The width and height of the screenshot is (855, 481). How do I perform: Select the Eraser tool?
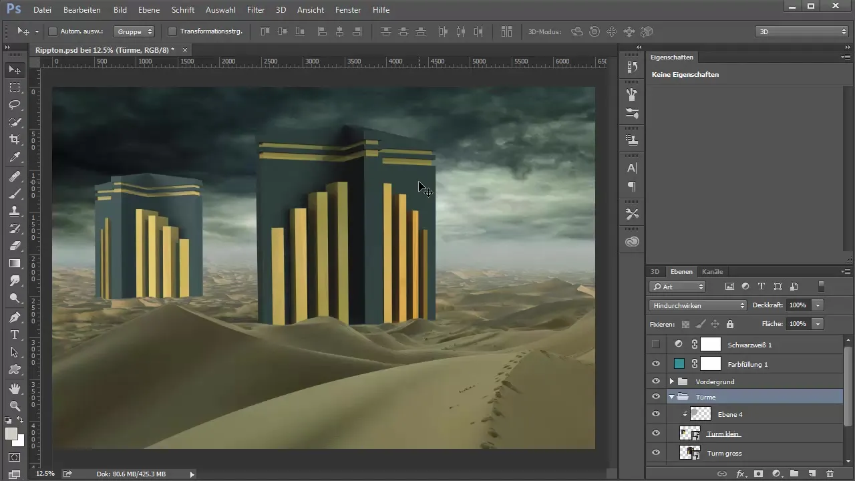click(14, 246)
